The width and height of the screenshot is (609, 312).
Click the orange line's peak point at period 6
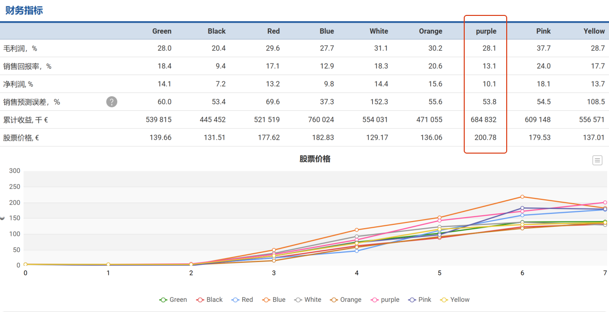pos(522,196)
